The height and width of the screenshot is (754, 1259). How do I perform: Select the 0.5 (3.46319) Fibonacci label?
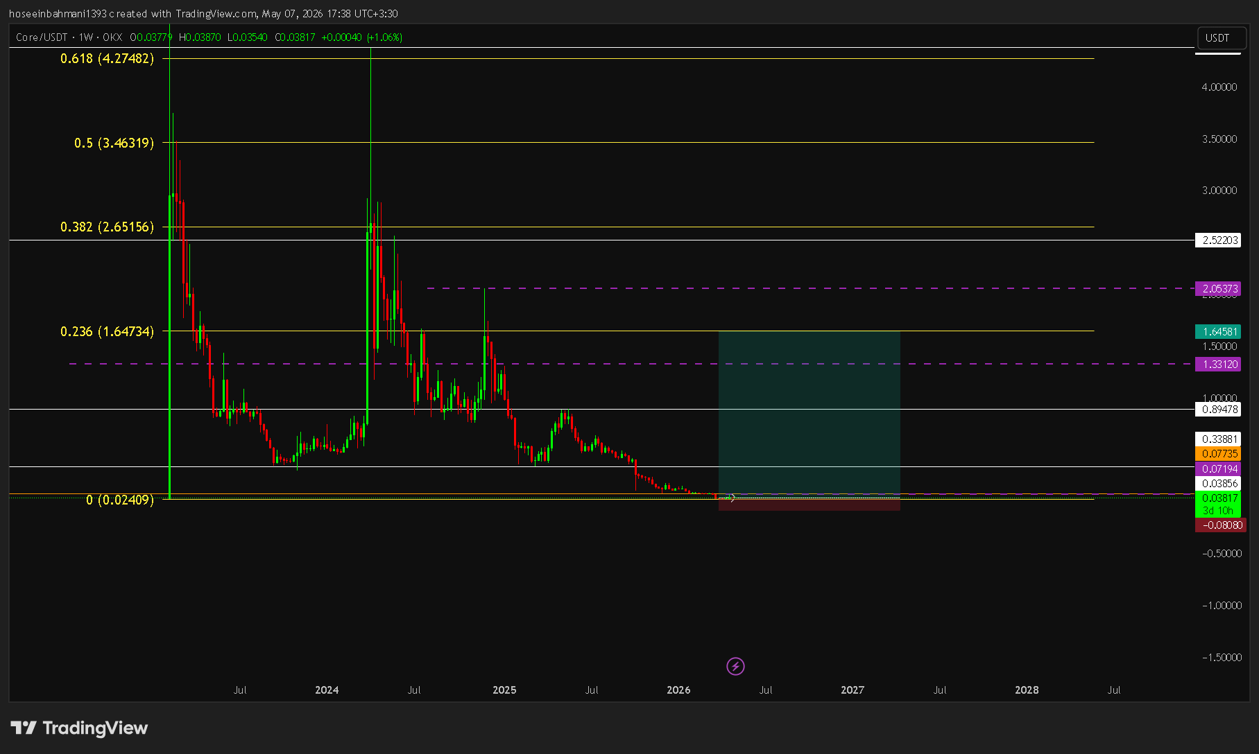[x=114, y=143]
